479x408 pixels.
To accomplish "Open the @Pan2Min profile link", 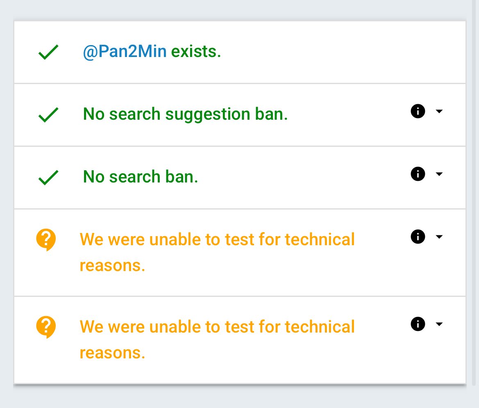I will tap(125, 51).
